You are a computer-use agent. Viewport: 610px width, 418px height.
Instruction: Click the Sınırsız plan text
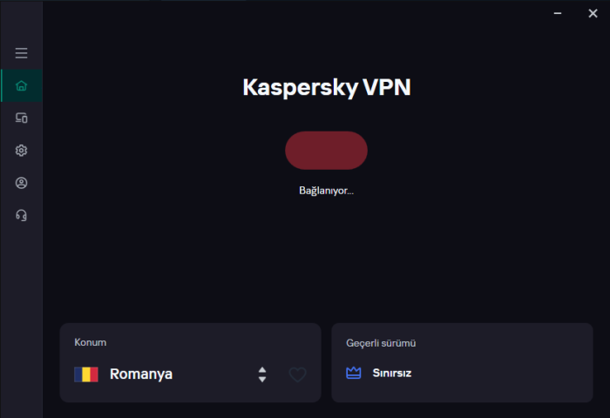click(x=392, y=374)
